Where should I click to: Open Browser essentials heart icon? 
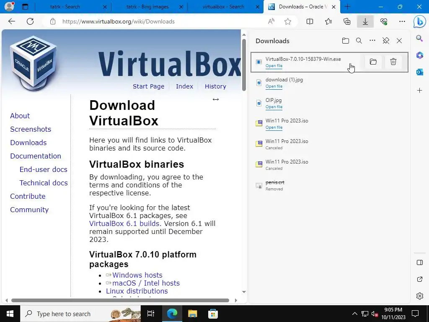point(384,21)
